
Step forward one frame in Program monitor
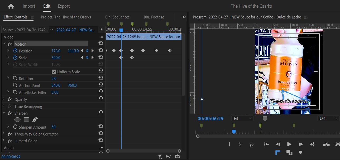point(301,144)
